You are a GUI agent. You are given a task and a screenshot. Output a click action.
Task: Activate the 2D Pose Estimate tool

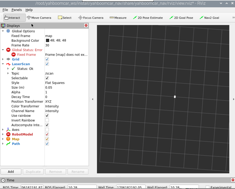coord(148,18)
